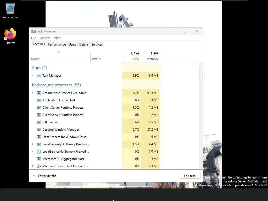Select the Processes tab
Image resolution: width=268 pixels, height=201 pixels.
pyautogui.click(x=38, y=44)
